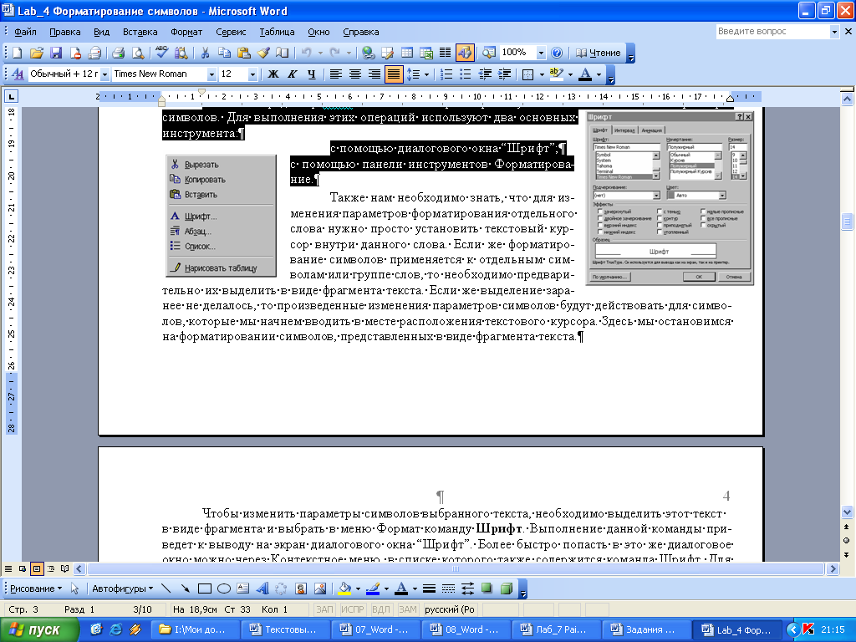Switch to 07_Word taskbar window
The image size is (856, 642).
[376, 629]
